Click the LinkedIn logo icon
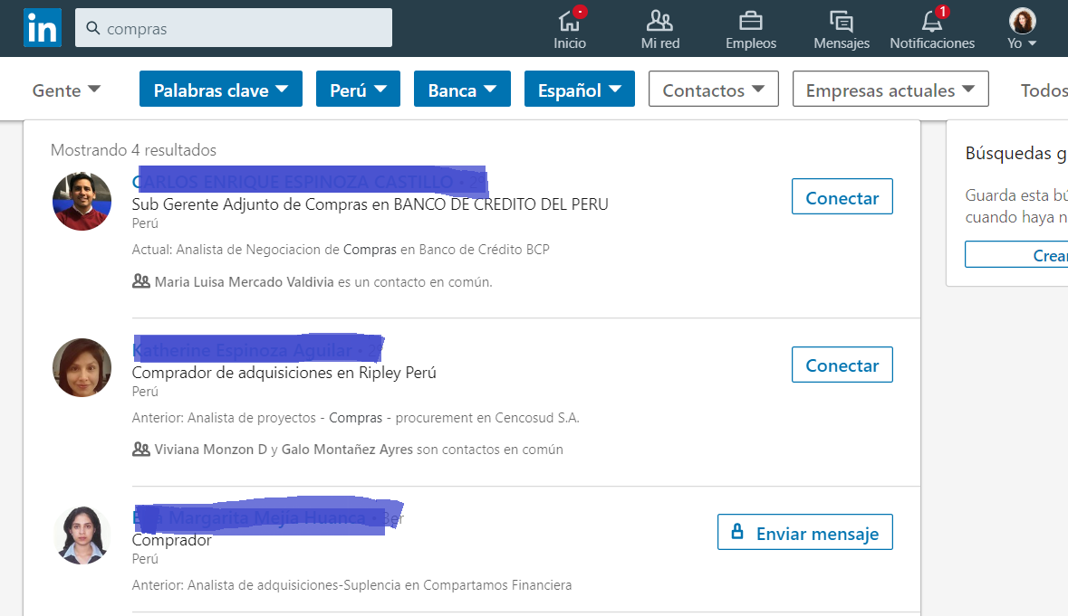 (42, 28)
